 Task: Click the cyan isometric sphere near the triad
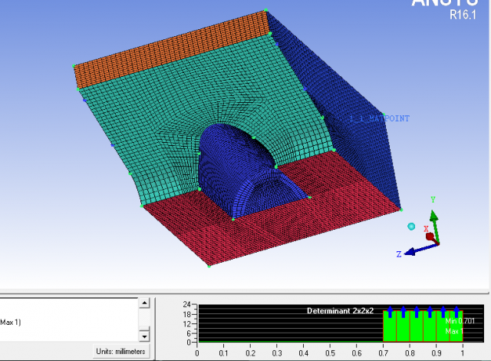(x=412, y=227)
